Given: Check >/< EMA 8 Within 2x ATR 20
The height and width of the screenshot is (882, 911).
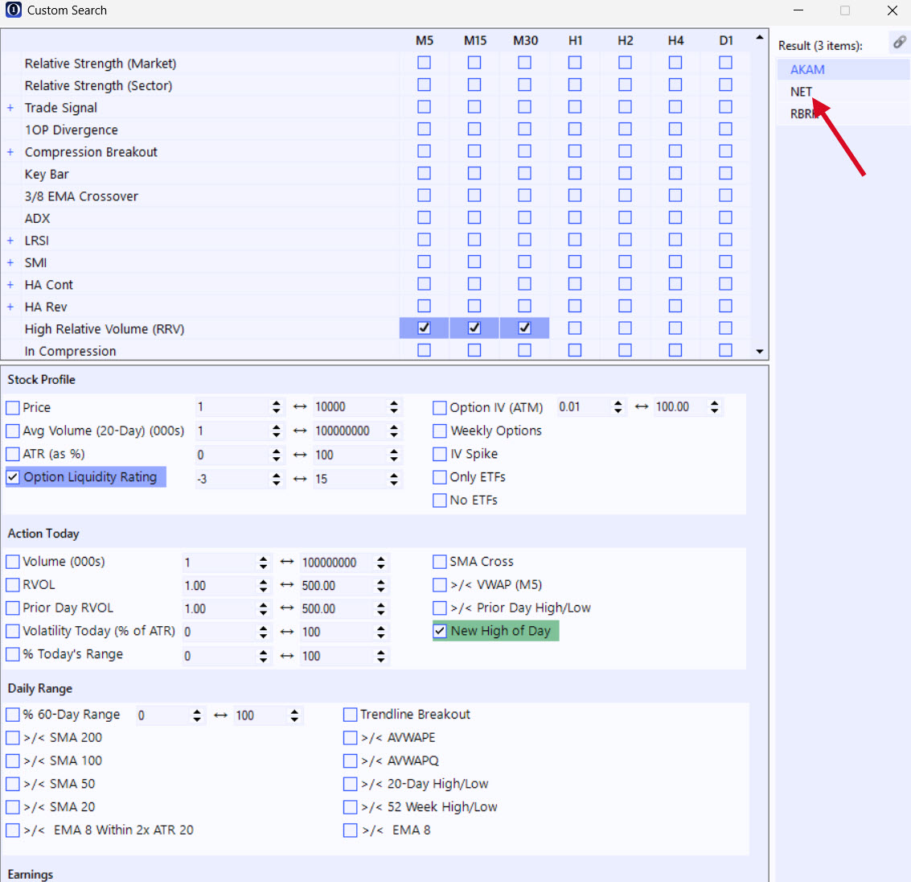Looking at the screenshot, I should 13,830.
